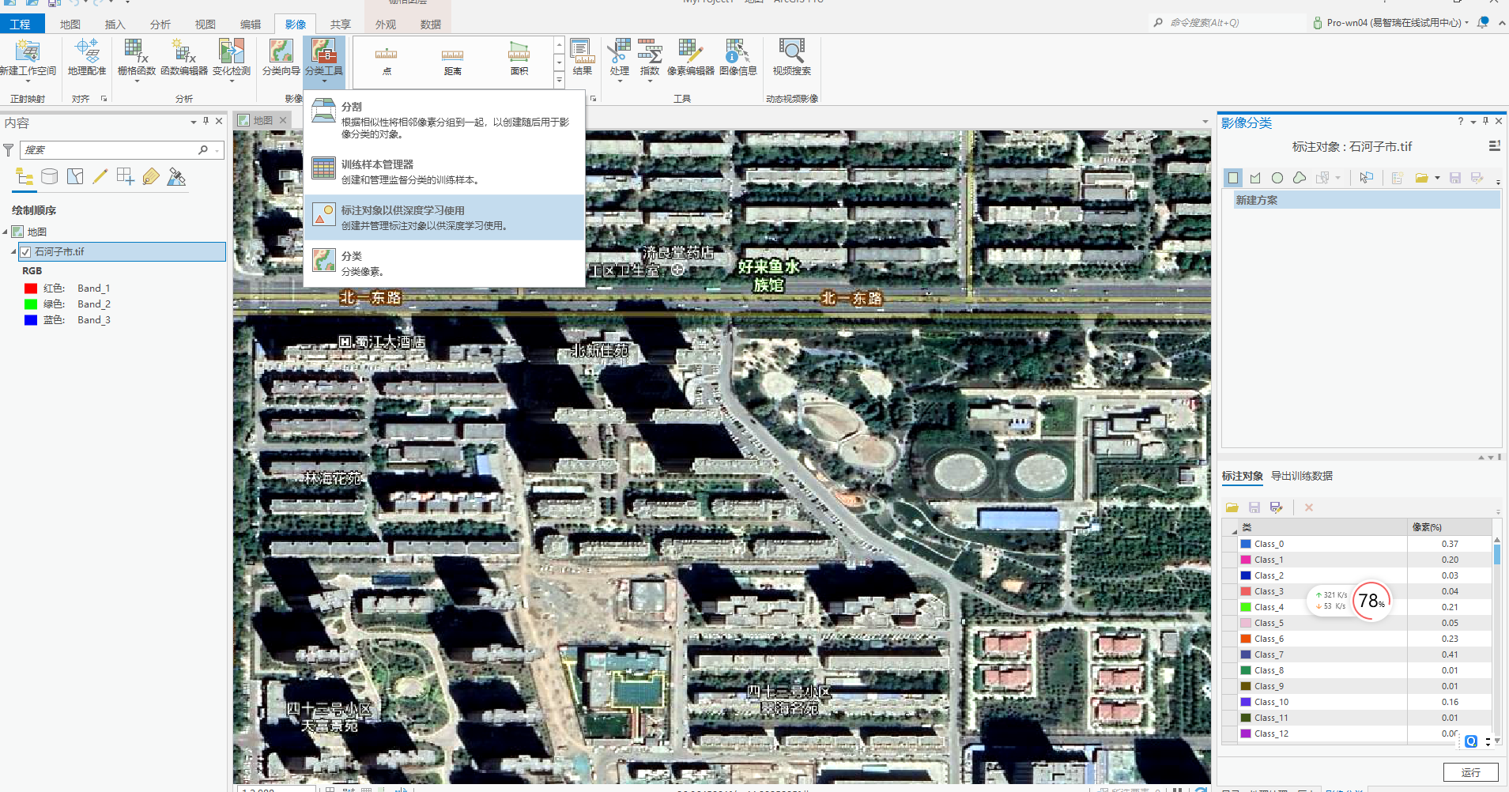Toggle visibility checkbox of 石河子市.tif layer

click(25, 252)
